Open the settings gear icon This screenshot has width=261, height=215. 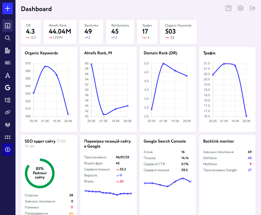click(x=241, y=8)
